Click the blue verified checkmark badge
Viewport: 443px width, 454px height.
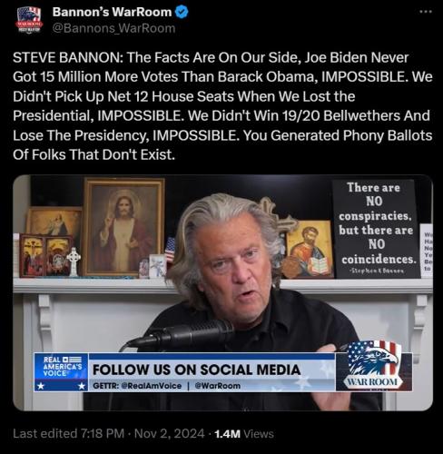(182, 12)
